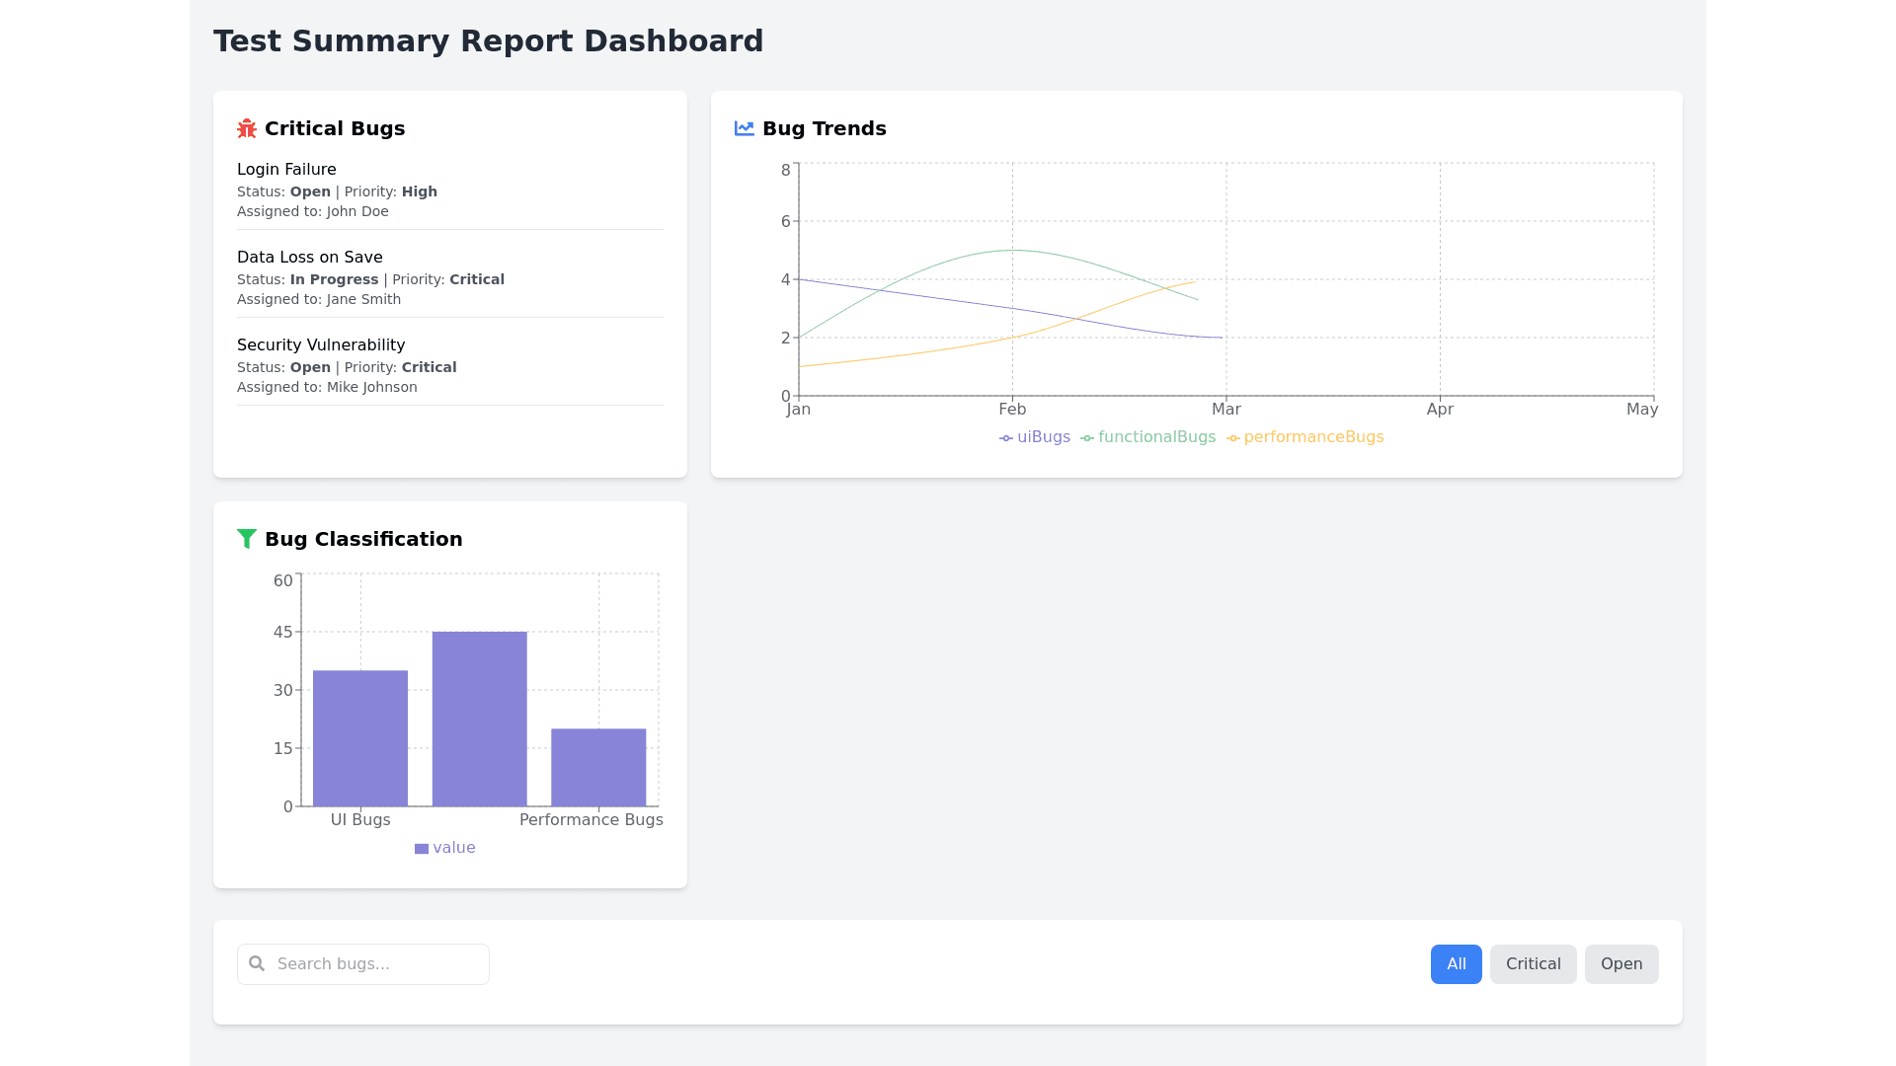
Task: Click the Performance Bugs bar
Action: (x=598, y=767)
